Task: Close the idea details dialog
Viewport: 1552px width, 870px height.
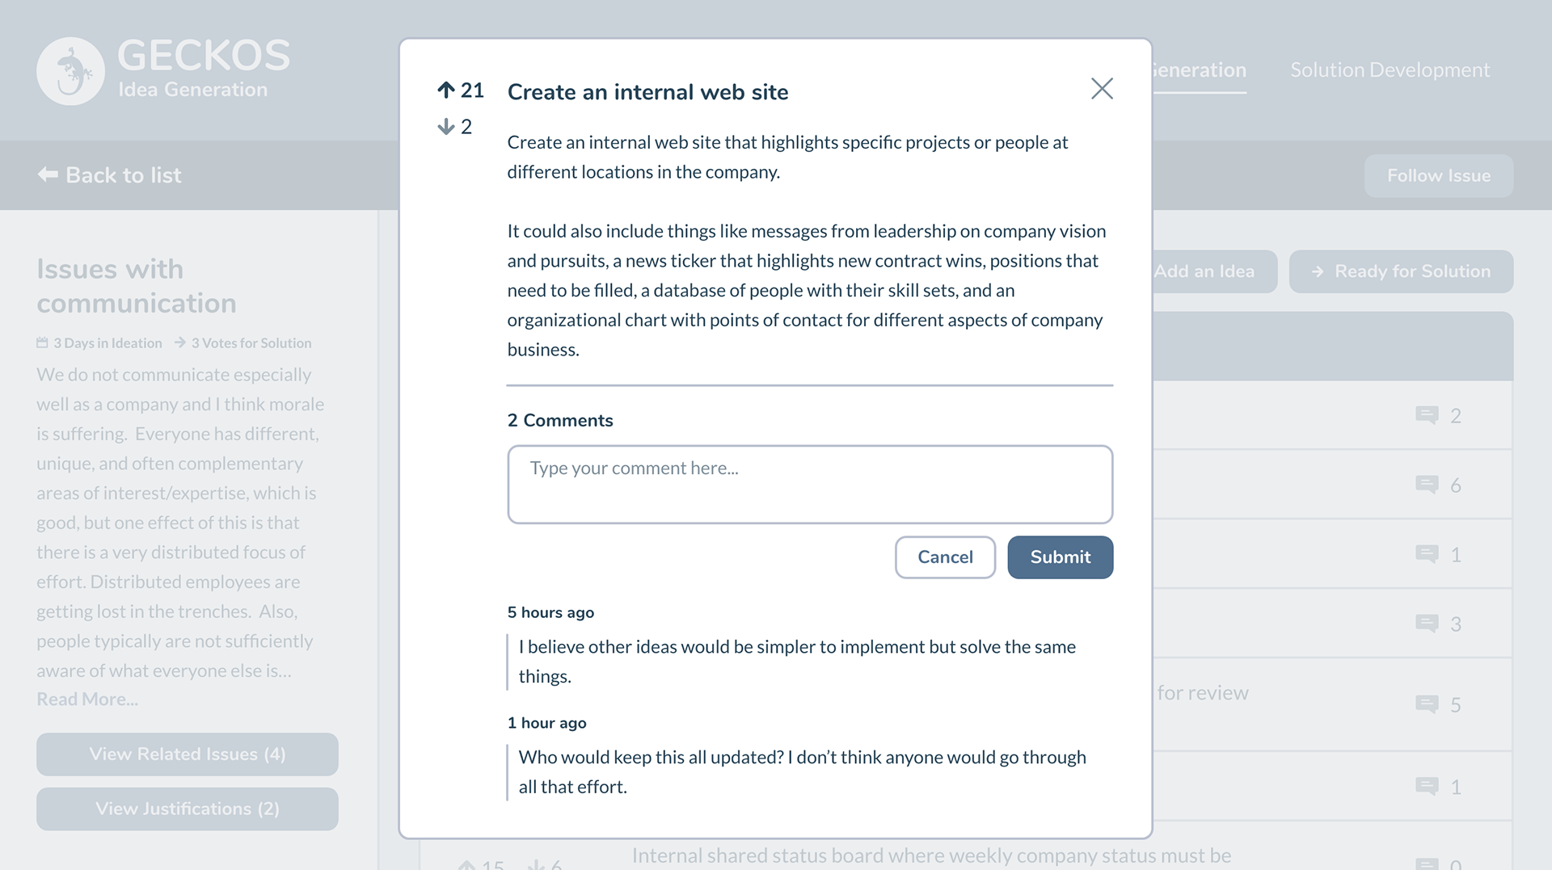Action: click(1102, 89)
